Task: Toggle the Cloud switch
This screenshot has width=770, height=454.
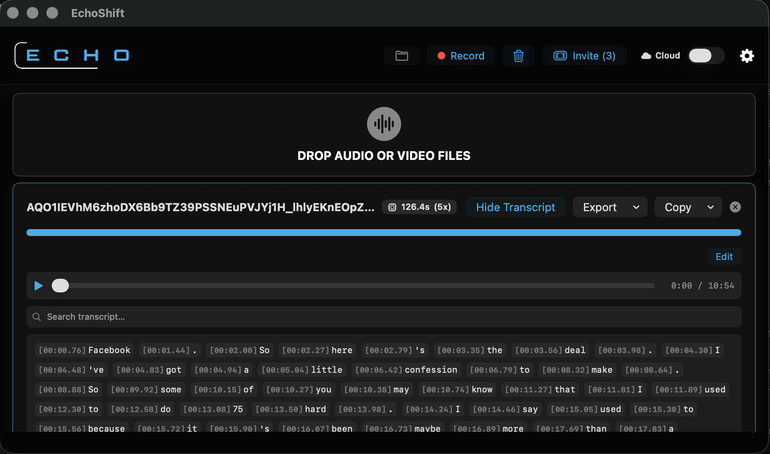Action: [706, 56]
